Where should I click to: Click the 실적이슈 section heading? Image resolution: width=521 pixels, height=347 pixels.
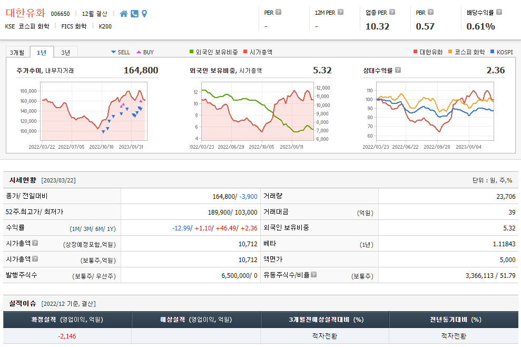click(x=23, y=303)
